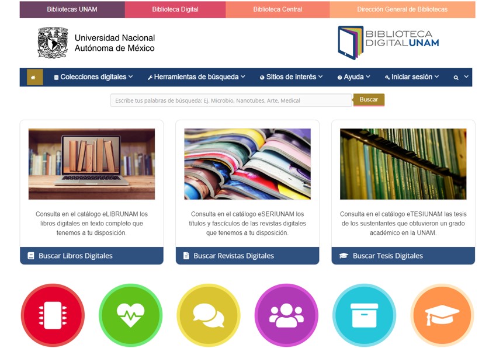The image size is (489, 348).
Task: Click the orange graduation cap circle icon
Action: coord(442,315)
